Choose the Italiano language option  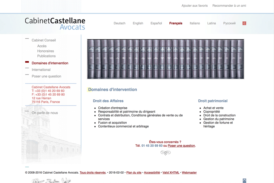coord(195,23)
